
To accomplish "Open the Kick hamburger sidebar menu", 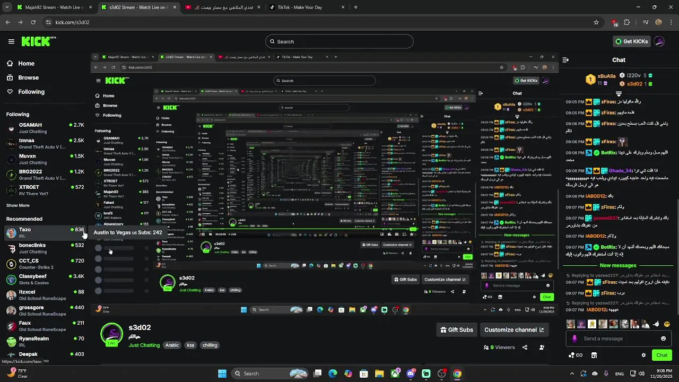I will pos(11,41).
